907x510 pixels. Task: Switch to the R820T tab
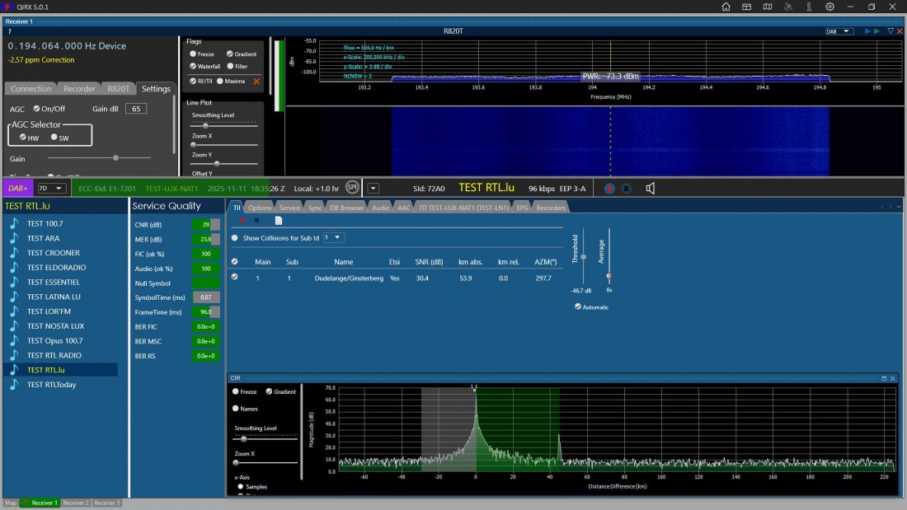pyautogui.click(x=118, y=88)
